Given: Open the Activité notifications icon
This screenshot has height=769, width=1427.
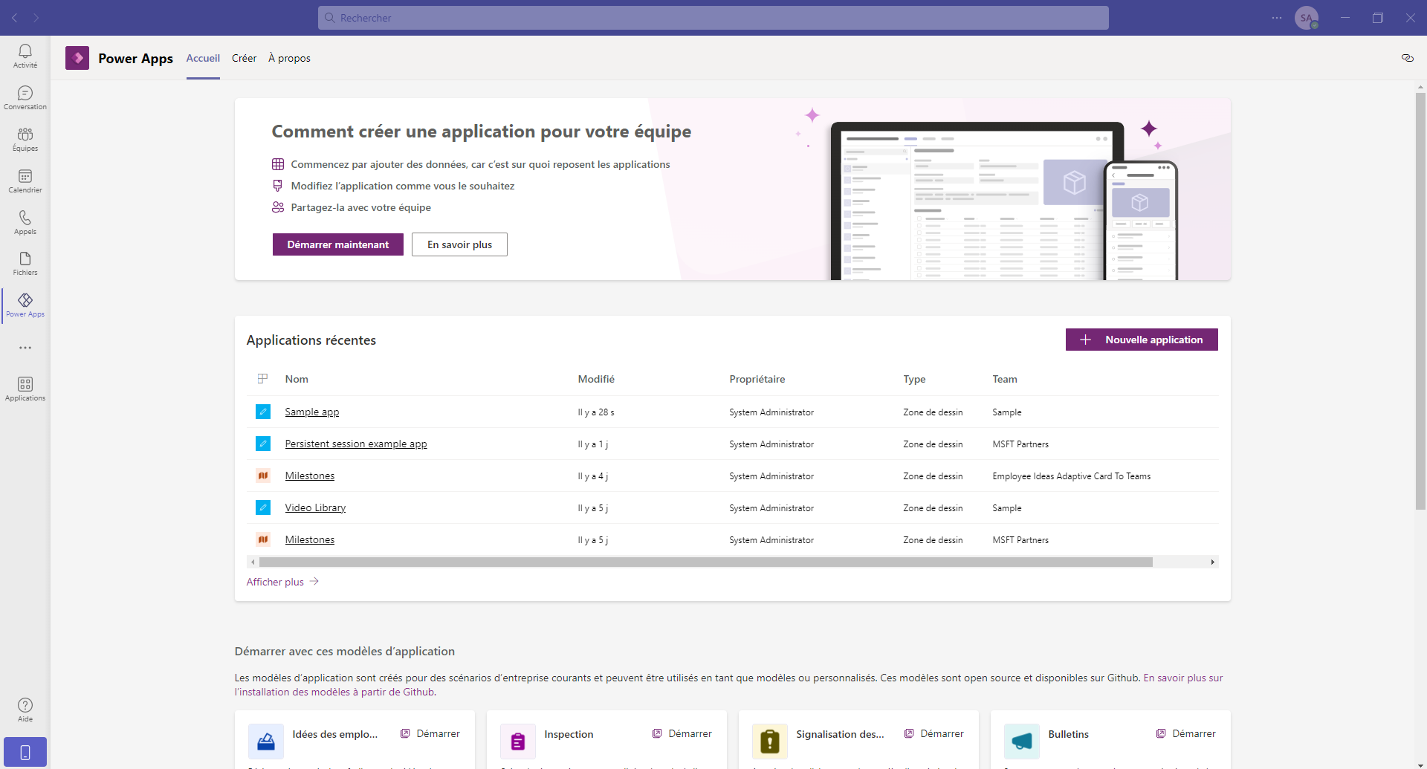Looking at the screenshot, I should [25, 56].
